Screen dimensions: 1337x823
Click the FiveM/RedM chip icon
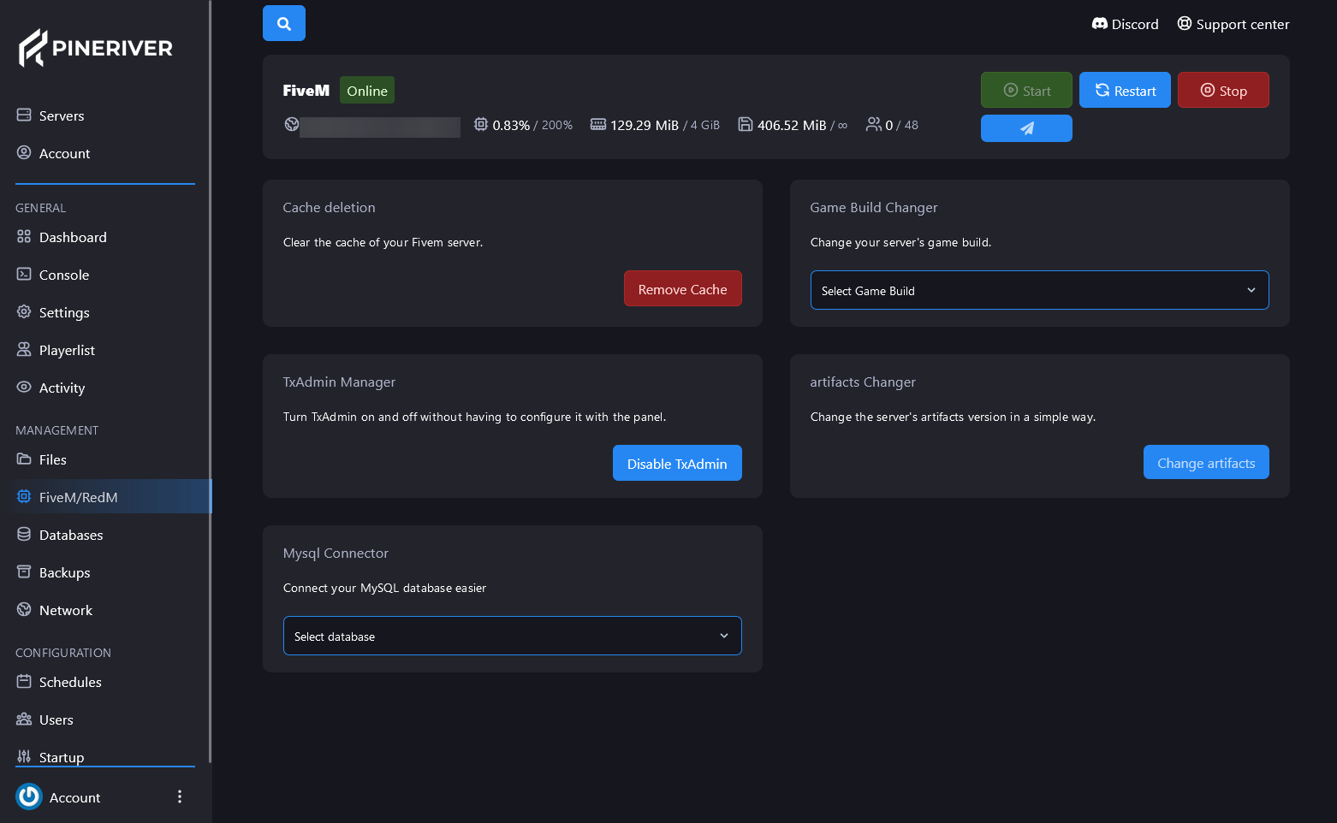coord(24,496)
